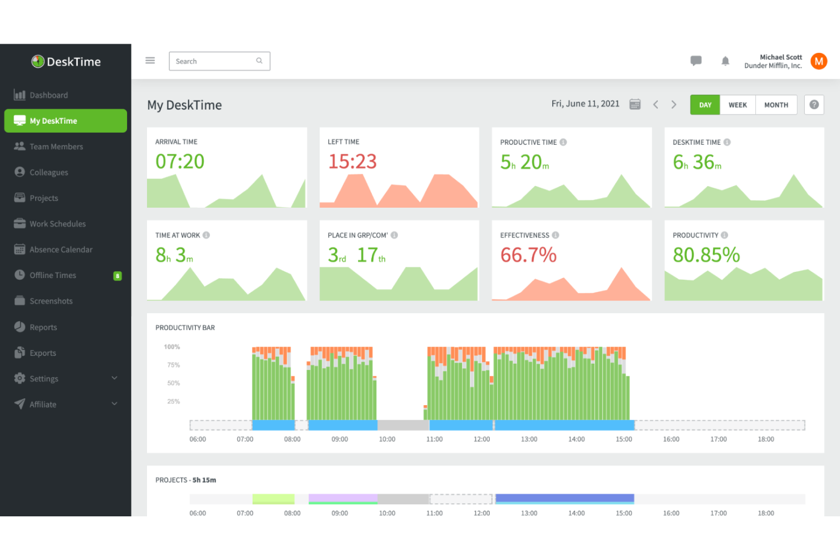This screenshot has height=560, width=840.
Task: Click the Screenshots sidebar icon
Action: pyautogui.click(x=20, y=301)
